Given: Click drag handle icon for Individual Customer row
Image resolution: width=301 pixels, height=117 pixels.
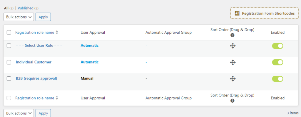Looking at the screenshot, I should coord(233,62).
